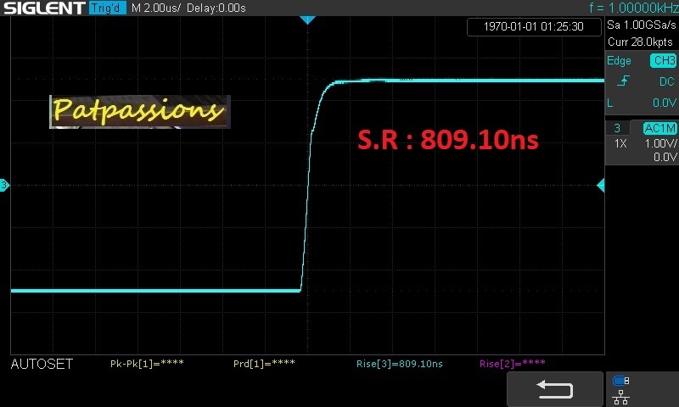
Task: Toggle the Trig'd status indicator
Action: pos(108,8)
